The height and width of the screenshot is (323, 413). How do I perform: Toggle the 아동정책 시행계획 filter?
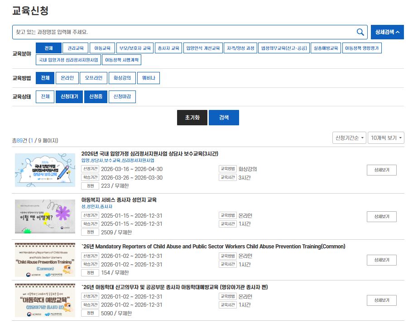coord(122,60)
